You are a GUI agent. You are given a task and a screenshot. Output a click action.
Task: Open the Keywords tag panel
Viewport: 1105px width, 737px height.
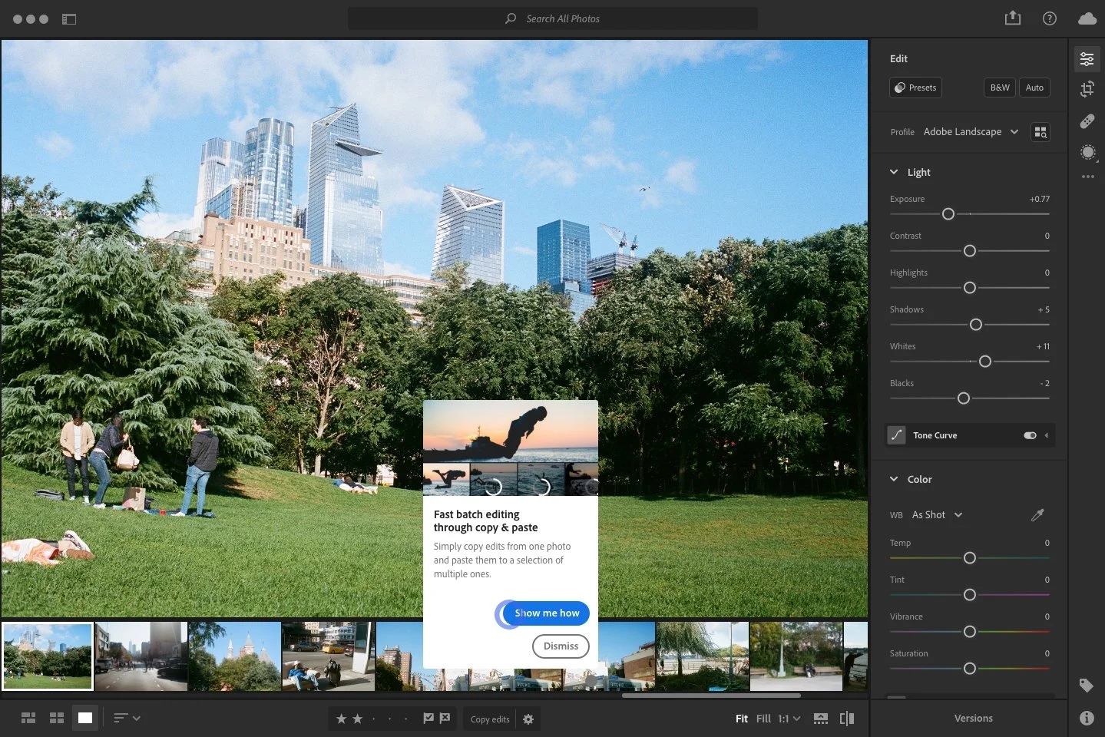(x=1086, y=685)
